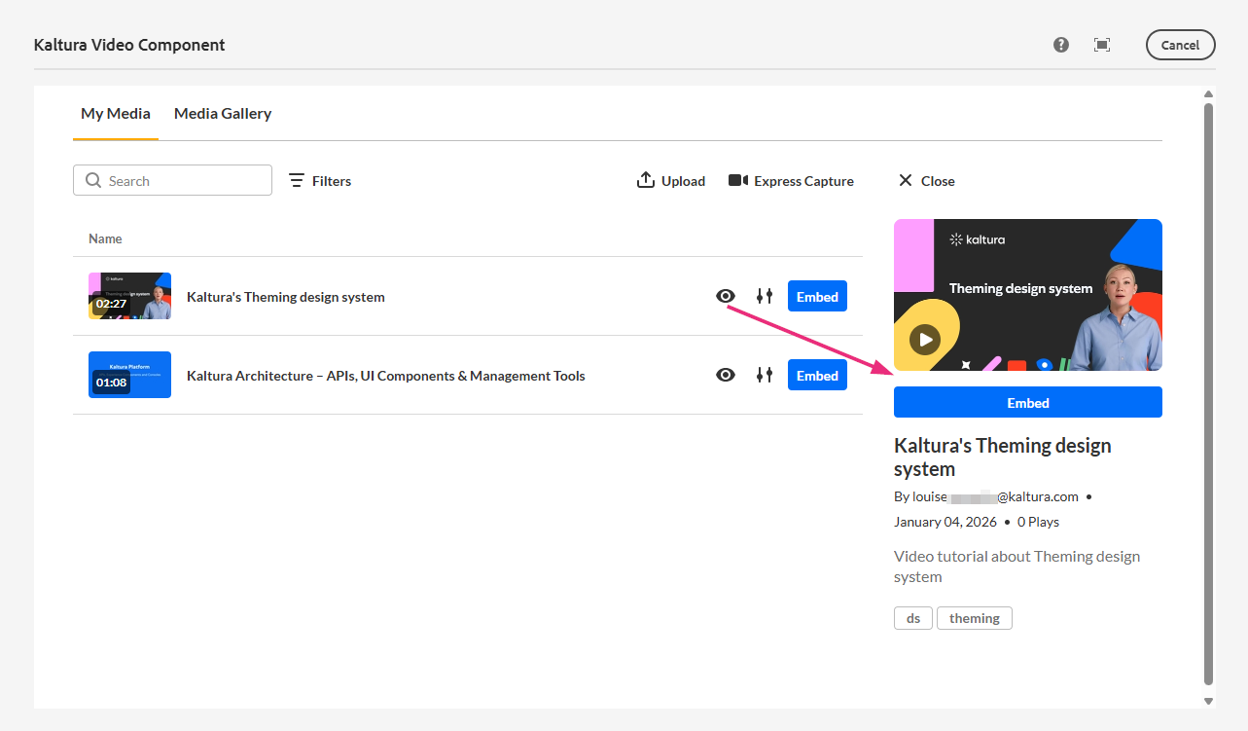This screenshot has width=1248, height=731.
Task: Switch to the Media Gallery tab
Action: [223, 114]
